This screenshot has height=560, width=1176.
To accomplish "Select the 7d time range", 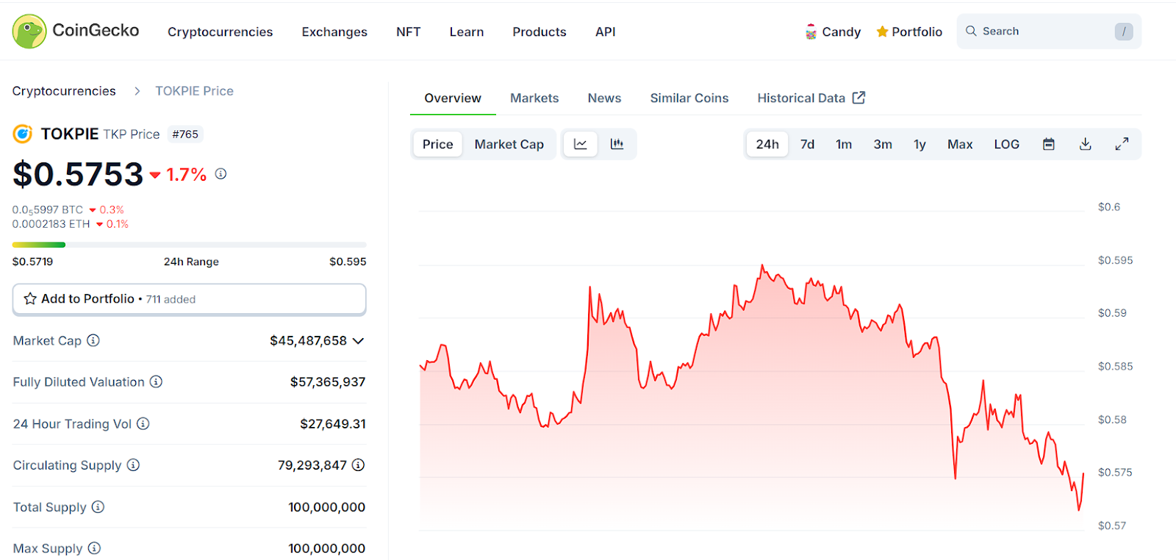I will (x=807, y=144).
